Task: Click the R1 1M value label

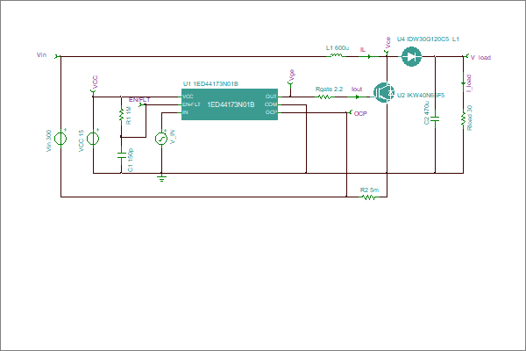Action: (x=129, y=115)
